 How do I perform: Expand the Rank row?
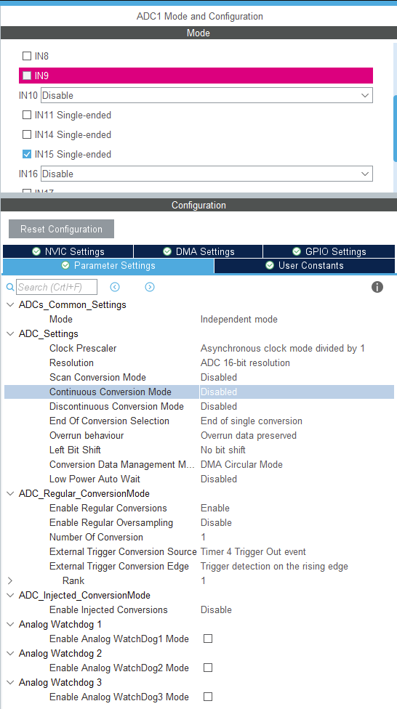[10, 580]
